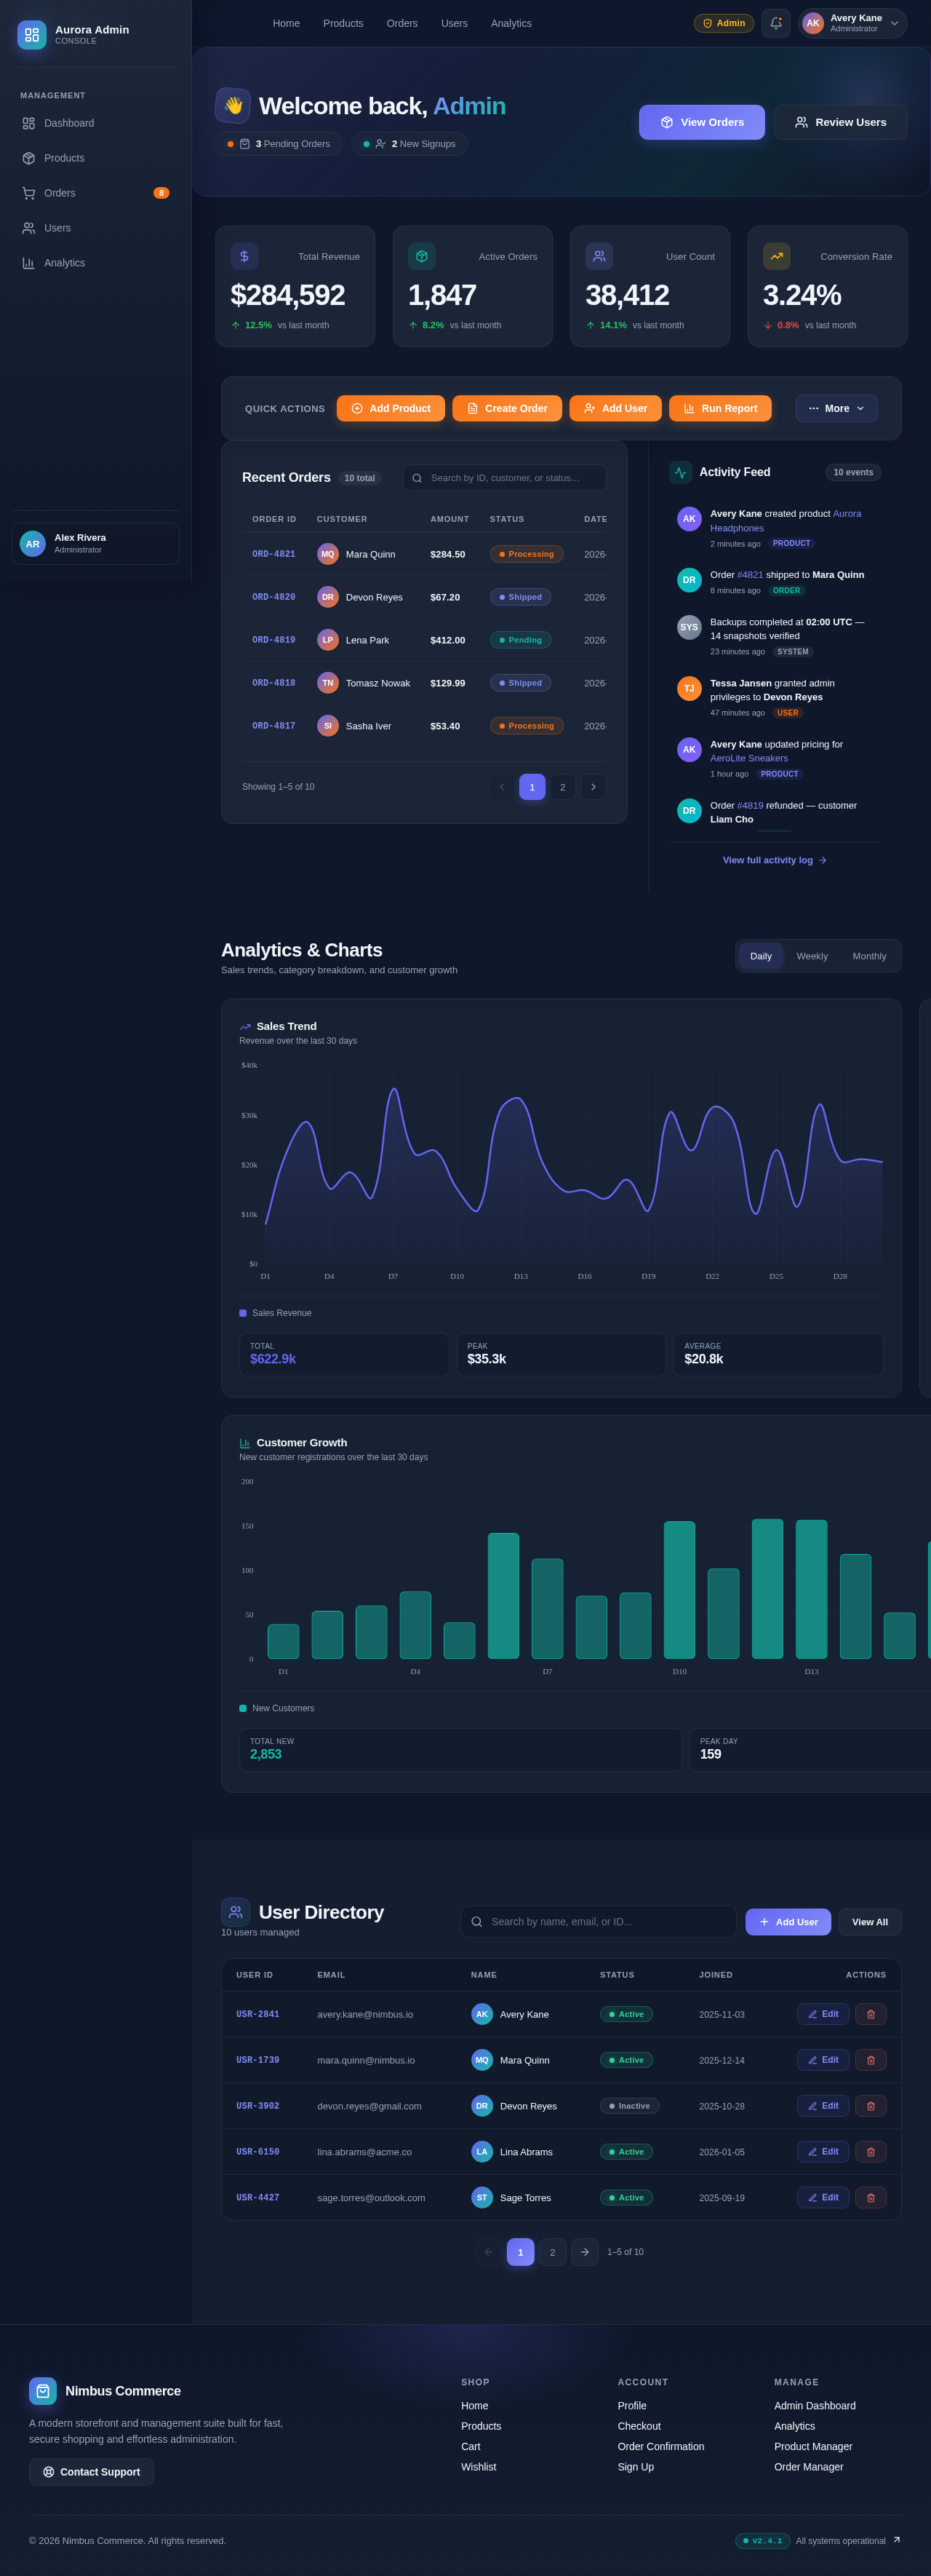Open Order Confirmation footer link
The height and width of the screenshot is (2576, 931).
pos(660,2446)
